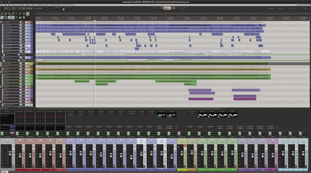Image resolution: width=311 pixels, height=173 pixels.
Task: Click the New project toolbar icon
Action: tap(2, 14)
